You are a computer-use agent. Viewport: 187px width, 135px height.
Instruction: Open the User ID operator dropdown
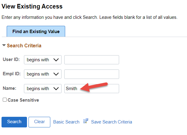coord(43,60)
